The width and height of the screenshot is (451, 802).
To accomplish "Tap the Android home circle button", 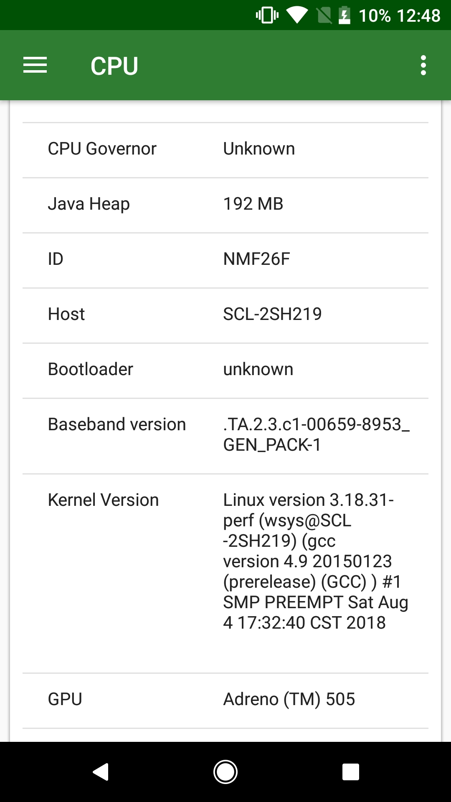I will [225, 772].
